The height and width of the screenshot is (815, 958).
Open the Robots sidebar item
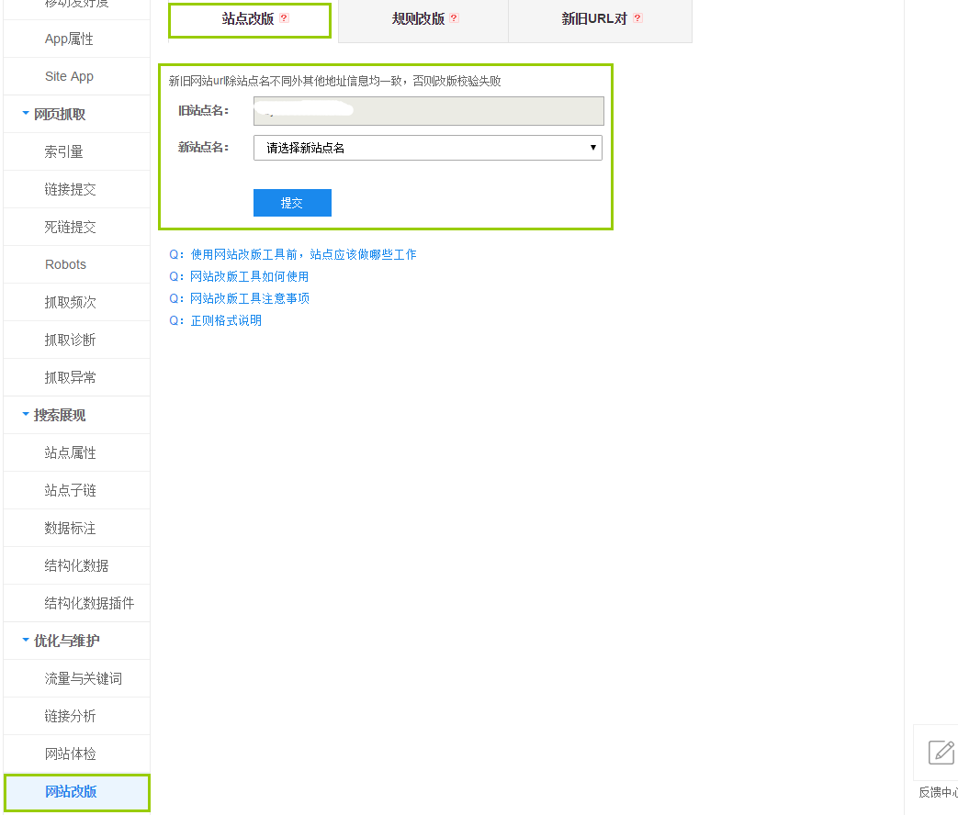pos(65,264)
